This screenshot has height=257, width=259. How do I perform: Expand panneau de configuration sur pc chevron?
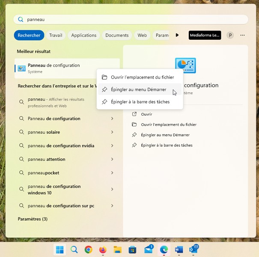(x=112, y=206)
